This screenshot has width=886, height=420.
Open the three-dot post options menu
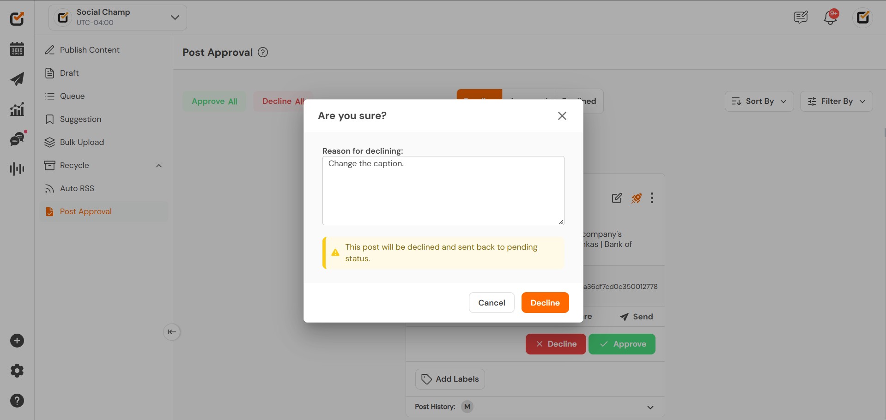click(652, 198)
